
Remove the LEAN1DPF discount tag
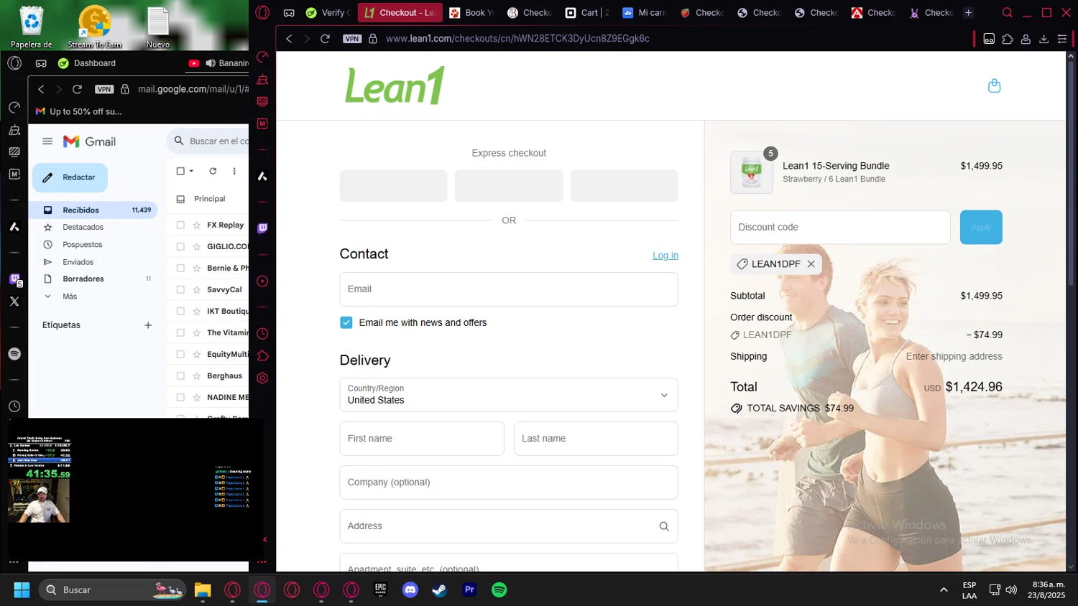811,264
